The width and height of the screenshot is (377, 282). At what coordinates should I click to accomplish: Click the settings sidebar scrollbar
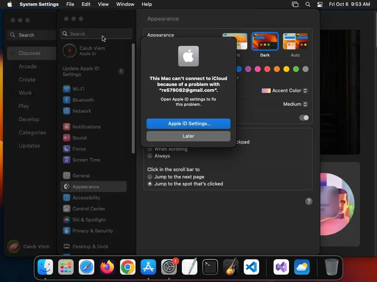133,98
